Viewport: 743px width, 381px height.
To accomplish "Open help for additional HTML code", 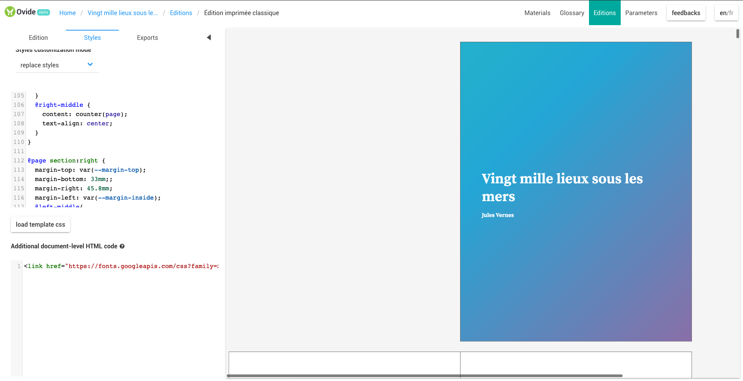I will pyautogui.click(x=122, y=246).
